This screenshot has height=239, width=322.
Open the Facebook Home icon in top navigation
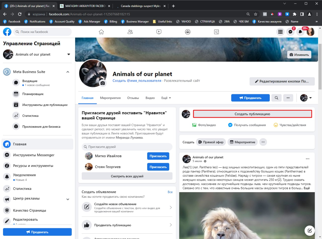101,32
